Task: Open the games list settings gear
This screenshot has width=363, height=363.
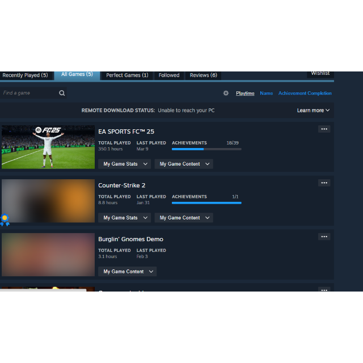Action: point(226,93)
